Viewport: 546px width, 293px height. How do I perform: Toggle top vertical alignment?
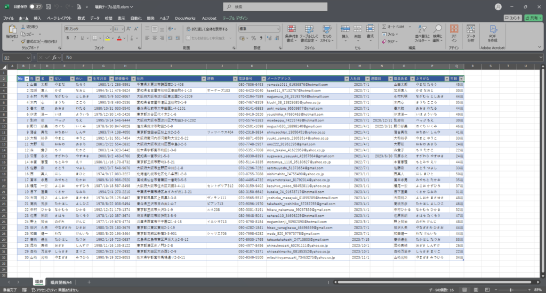(147, 29)
